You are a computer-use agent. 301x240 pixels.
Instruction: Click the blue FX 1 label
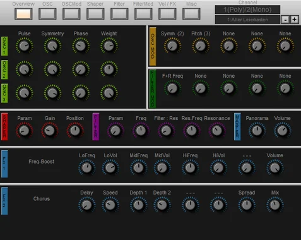[x=4, y=164]
